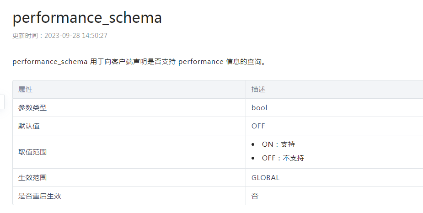The height and width of the screenshot is (213, 423).
Task: Click the ON：支持 bullet item
Action: (278, 144)
